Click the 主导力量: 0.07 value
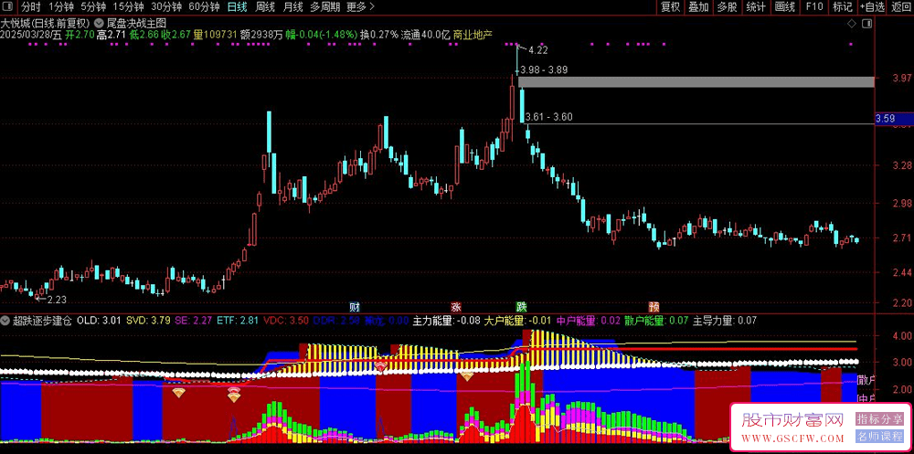The width and height of the screenshot is (914, 454). pyautogui.click(x=725, y=321)
